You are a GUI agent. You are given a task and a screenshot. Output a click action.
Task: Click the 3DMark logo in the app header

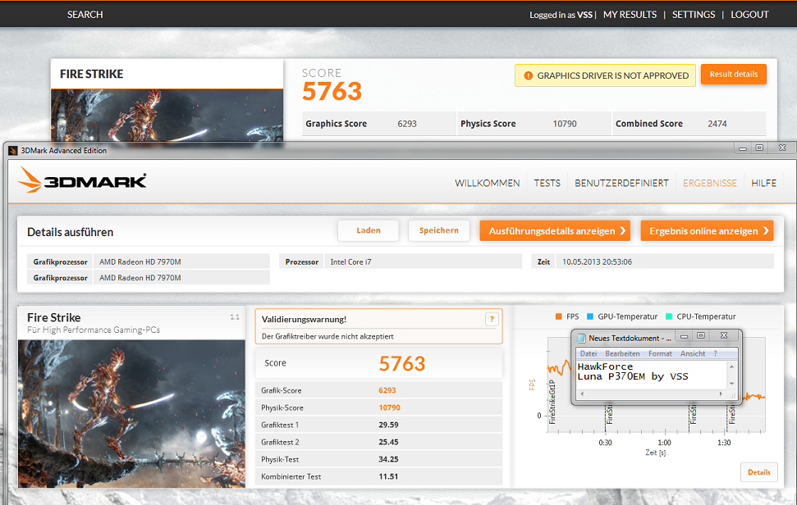[x=82, y=180]
